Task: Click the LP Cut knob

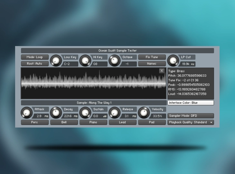Action: [x=173, y=60]
